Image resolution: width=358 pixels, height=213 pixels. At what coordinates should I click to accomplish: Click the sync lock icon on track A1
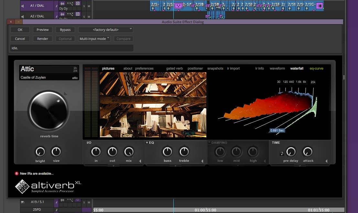(56, 6)
